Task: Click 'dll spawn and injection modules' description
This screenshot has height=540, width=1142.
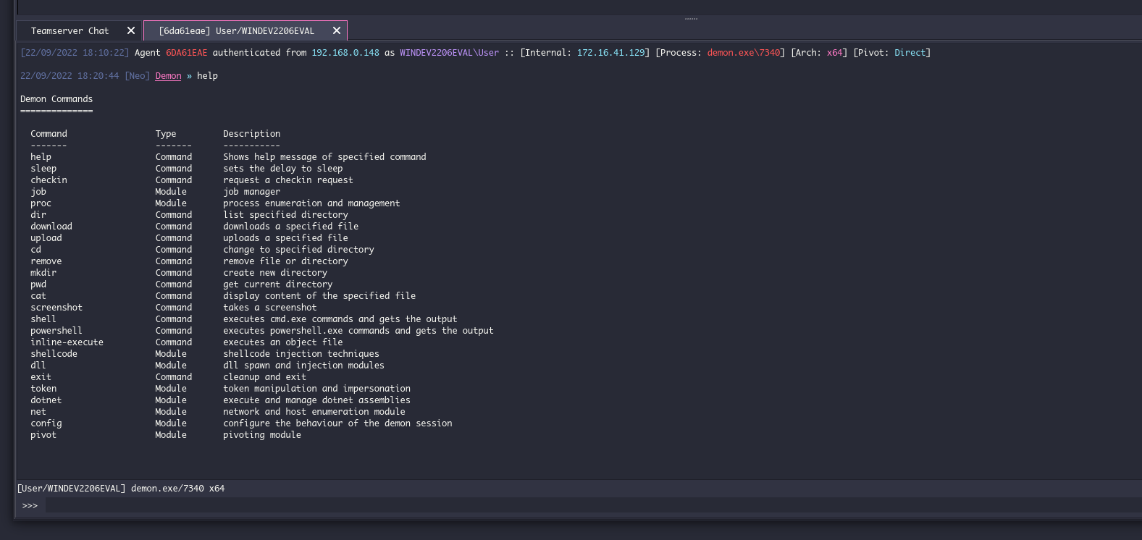Action: (x=303, y=365)
